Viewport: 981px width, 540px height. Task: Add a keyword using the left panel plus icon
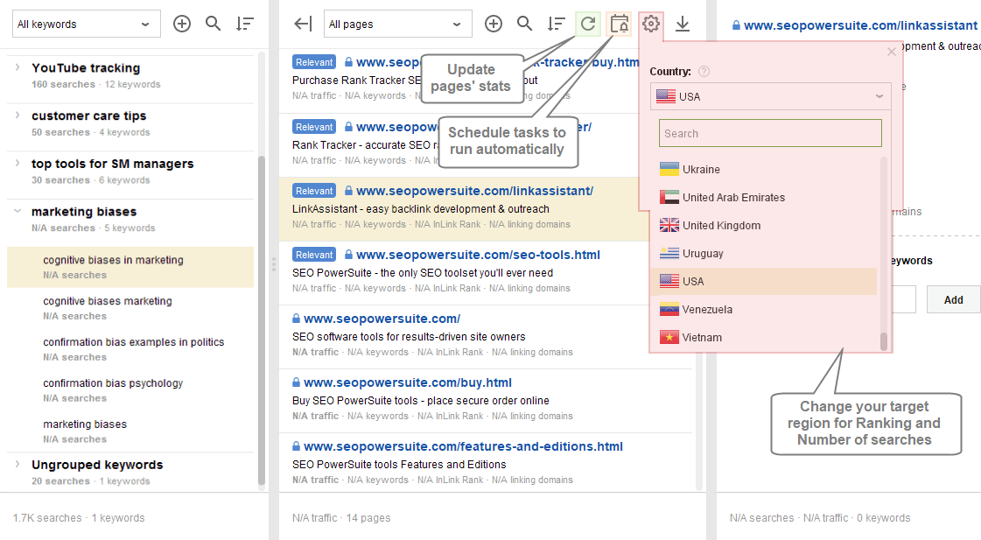pos(182,24)
